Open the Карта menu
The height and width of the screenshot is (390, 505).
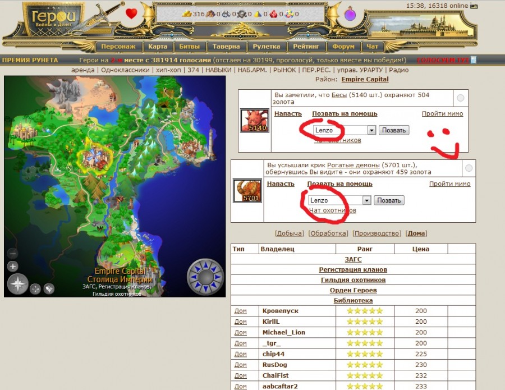(158, 47)
